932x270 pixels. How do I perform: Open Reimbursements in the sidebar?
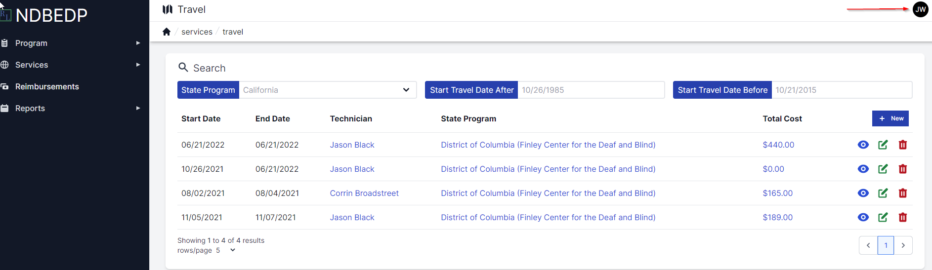(47, 86)
